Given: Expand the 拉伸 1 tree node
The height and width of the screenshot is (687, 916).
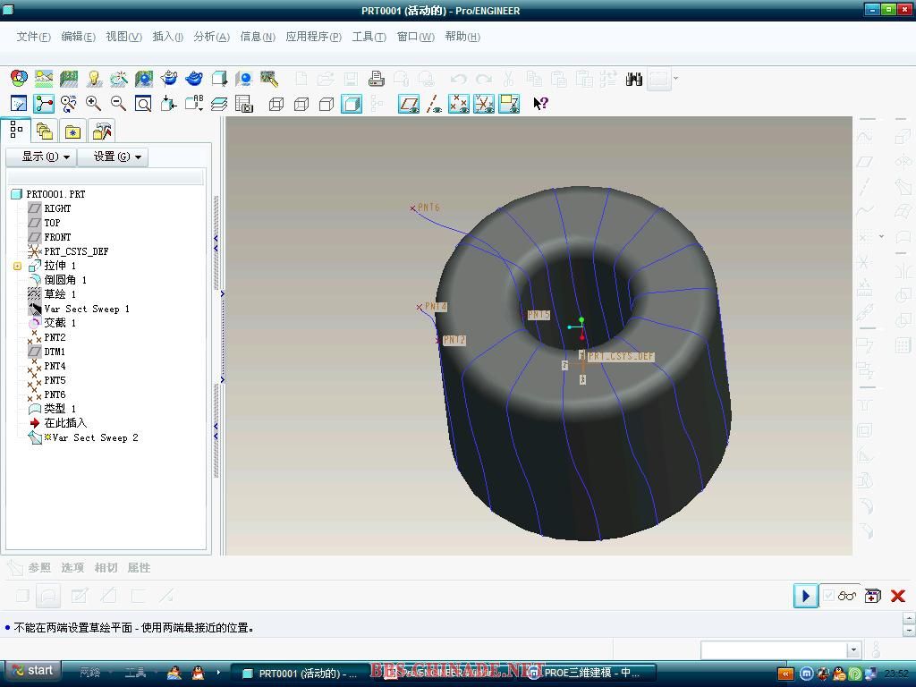Looking at the screenshot, I should 17,266.
